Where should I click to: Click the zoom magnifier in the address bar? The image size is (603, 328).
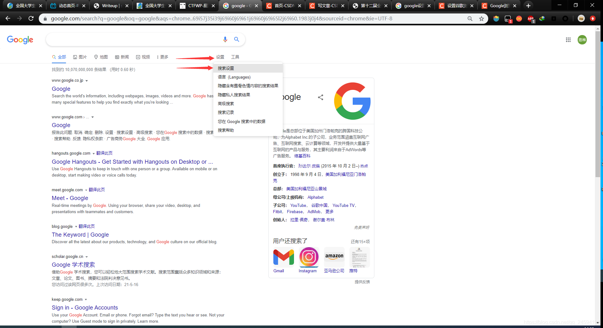point(470,18)
